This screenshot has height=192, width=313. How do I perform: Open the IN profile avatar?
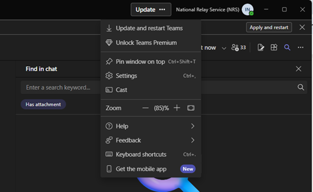pos(247,9)
